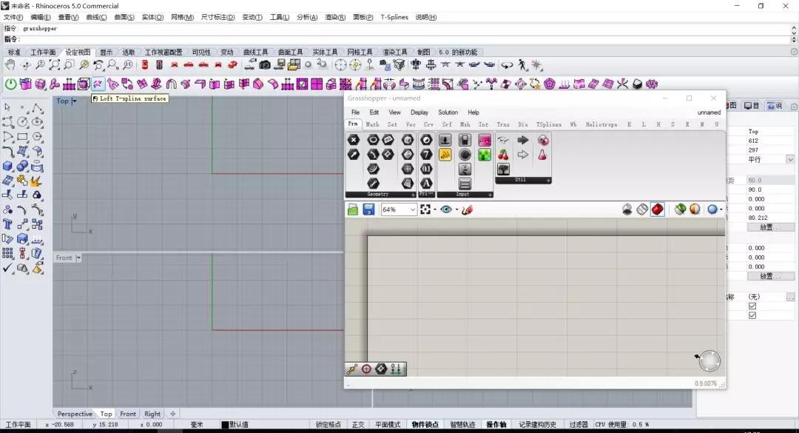Screen dimensions: 799x433
Task: Open the T-Splines menu in Rhino
Action: coord(394,17)
